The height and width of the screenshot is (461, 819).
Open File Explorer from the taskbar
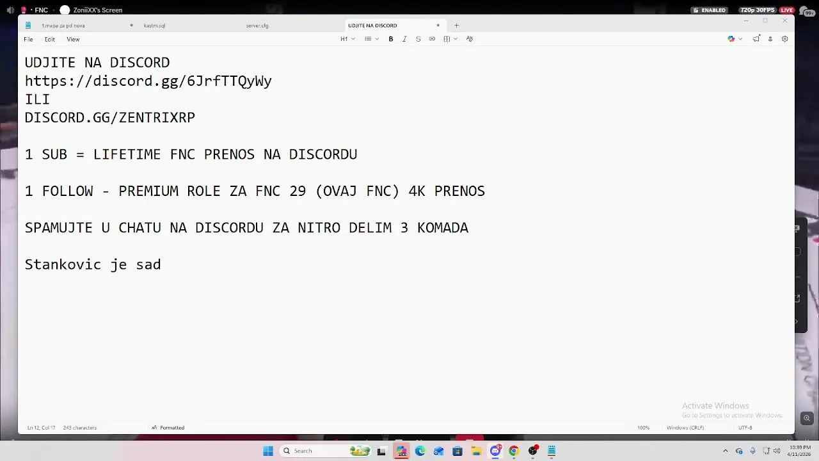click(476, 451)
